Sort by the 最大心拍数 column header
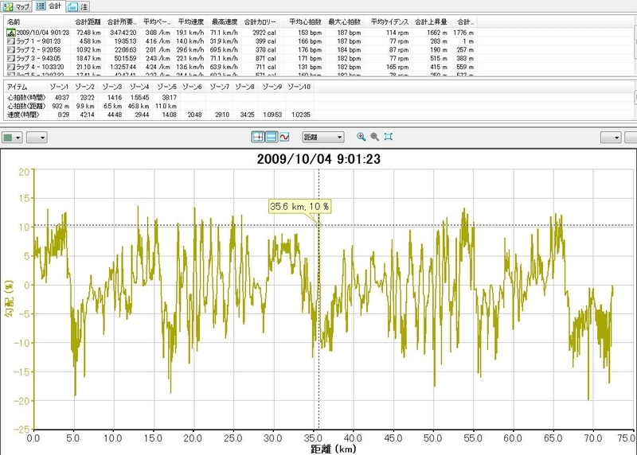Screen dimensions: 637x455 (x=344, y=22)
